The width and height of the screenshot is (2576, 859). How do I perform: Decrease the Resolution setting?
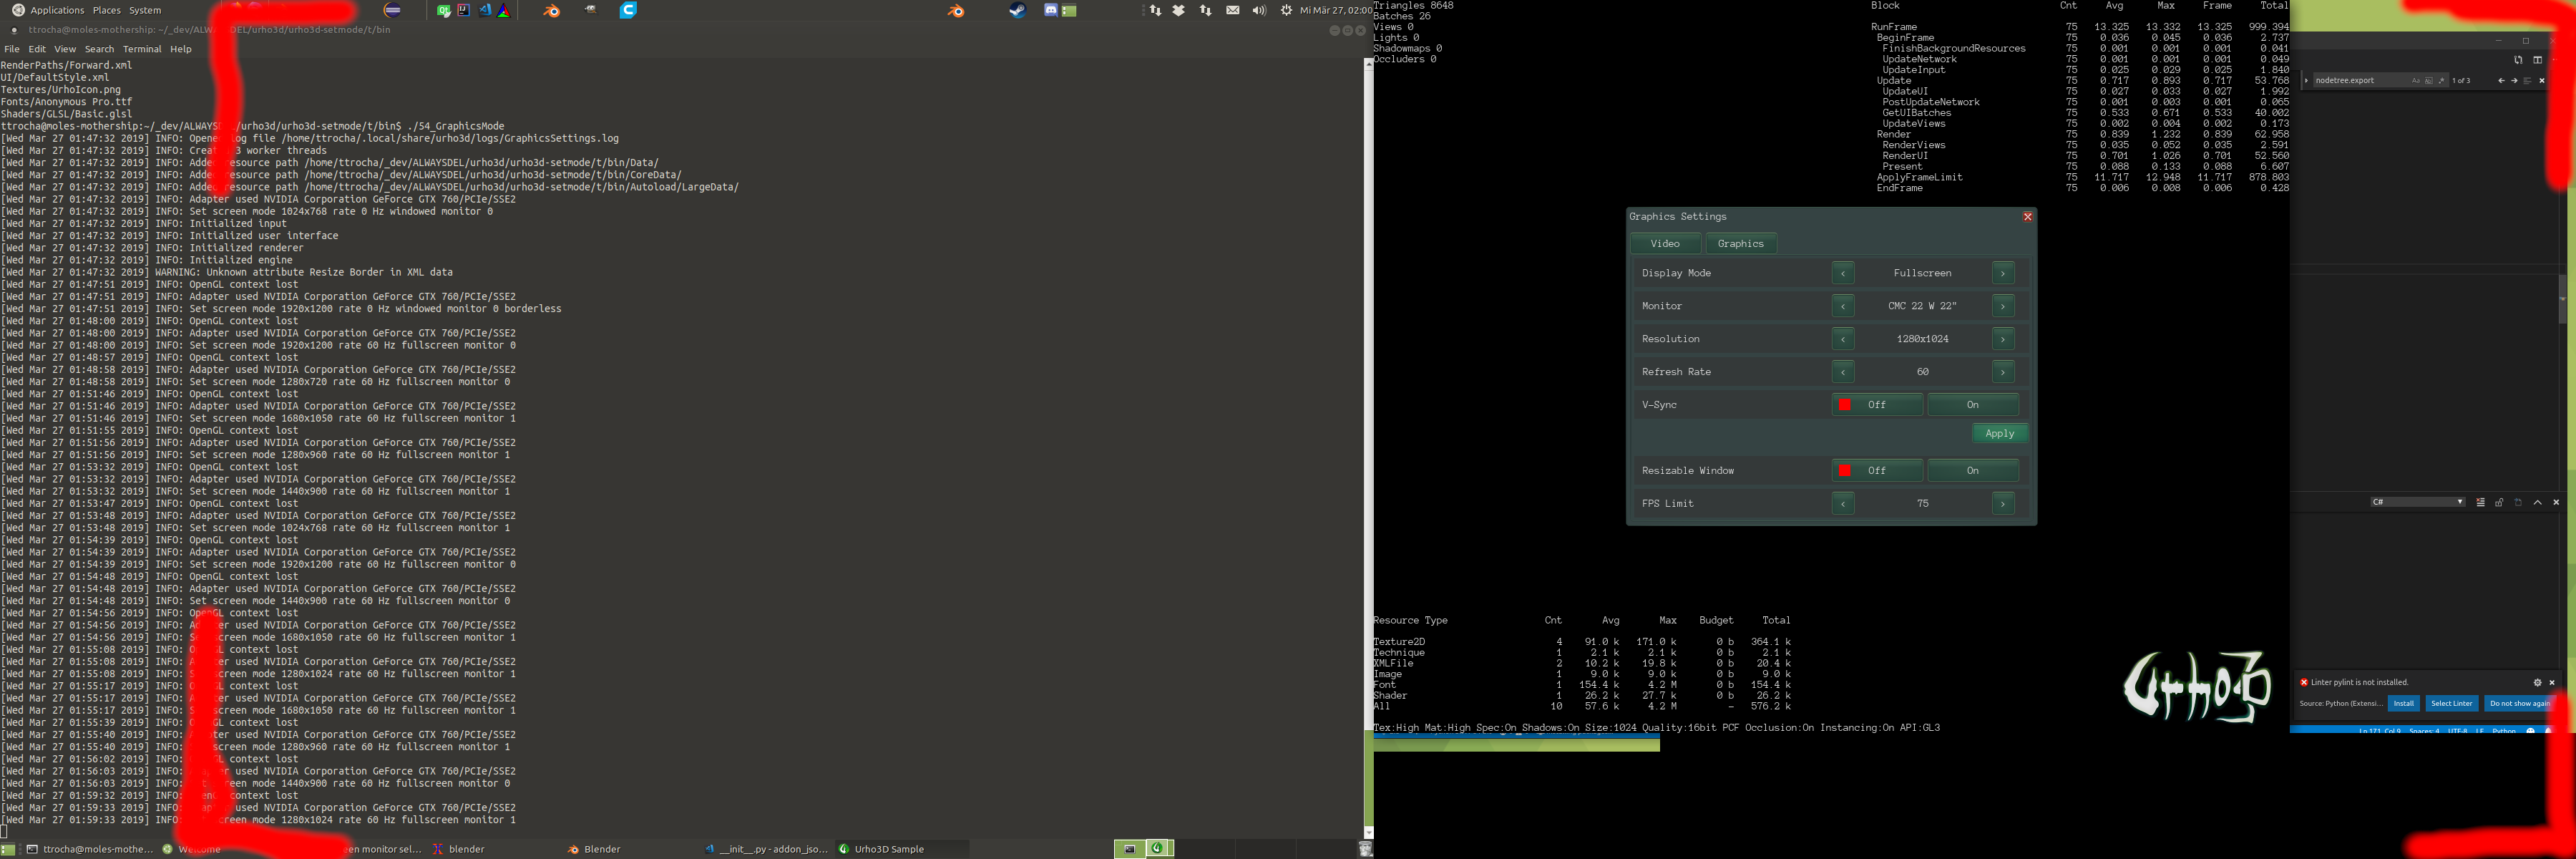point(1843,339)
